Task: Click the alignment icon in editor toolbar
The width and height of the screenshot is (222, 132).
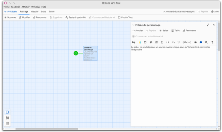Action: [x=162, y=42]
